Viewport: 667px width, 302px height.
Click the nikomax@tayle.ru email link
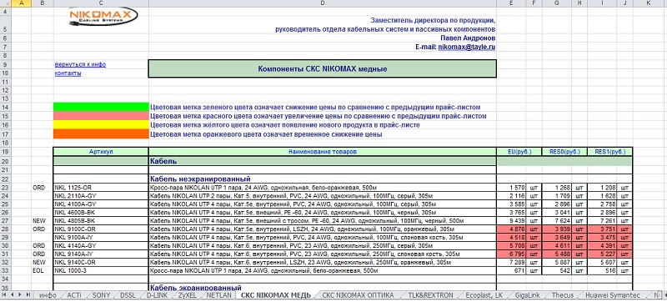[467, 48]
